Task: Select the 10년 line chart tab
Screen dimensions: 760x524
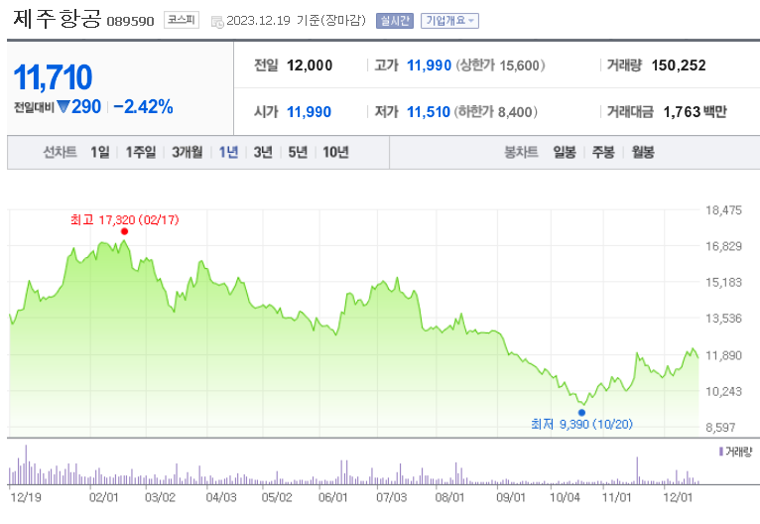Action: tap(335, 152)
